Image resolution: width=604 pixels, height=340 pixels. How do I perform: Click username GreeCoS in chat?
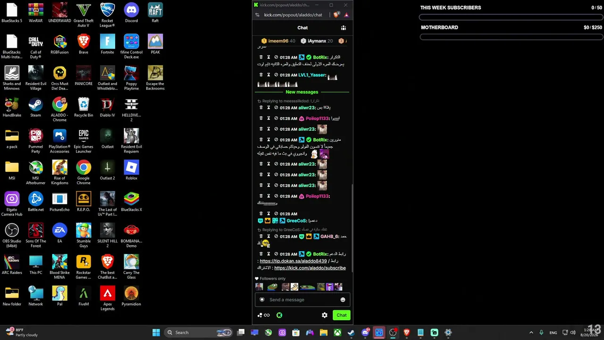[296, 221]
